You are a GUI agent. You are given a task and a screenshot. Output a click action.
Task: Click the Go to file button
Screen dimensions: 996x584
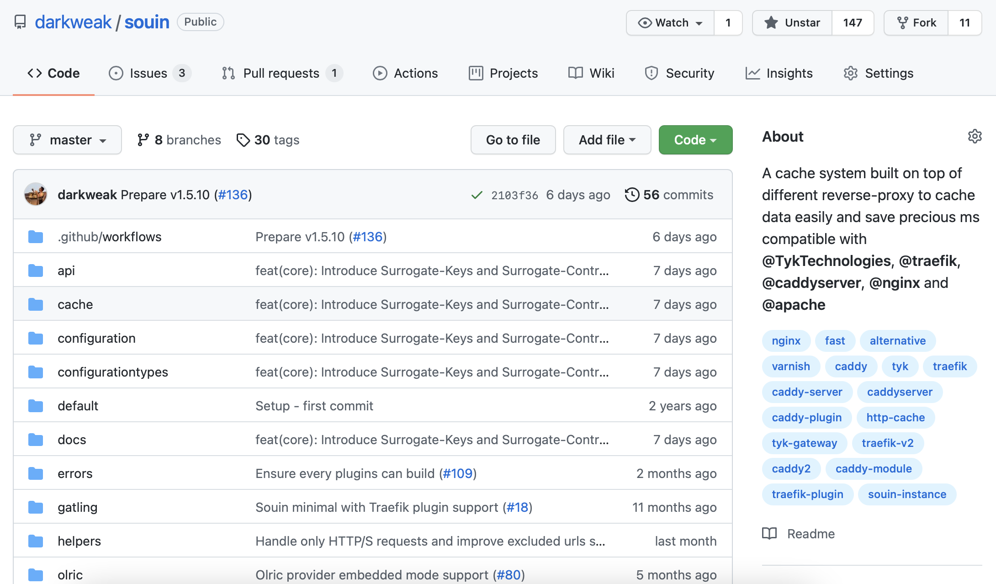(x=513, y=140)
